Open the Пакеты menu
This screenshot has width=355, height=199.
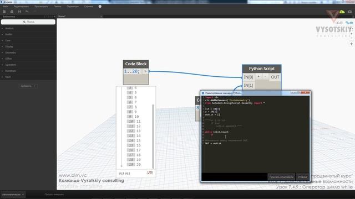coord(58,7)
